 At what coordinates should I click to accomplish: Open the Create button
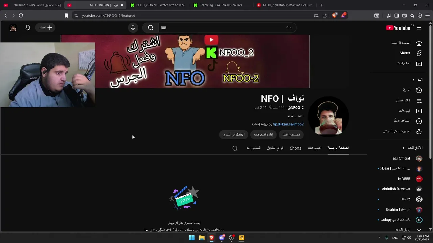click(x=46, y=28)
